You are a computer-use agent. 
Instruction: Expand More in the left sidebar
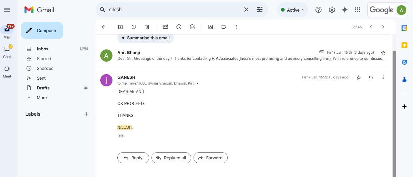(42, 98)
